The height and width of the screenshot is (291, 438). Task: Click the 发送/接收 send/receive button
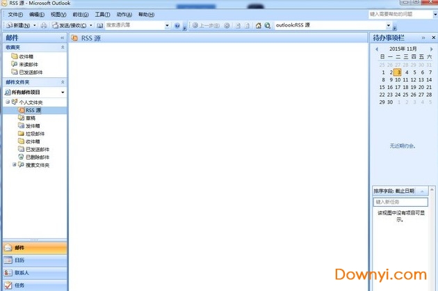tap(70, 26)
